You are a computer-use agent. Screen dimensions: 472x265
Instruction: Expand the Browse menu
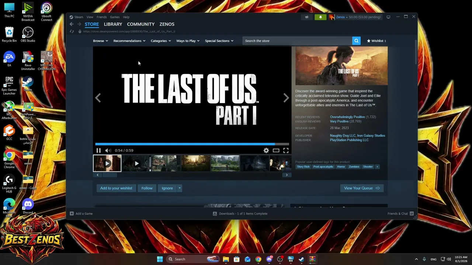click(x=100, y=41)
